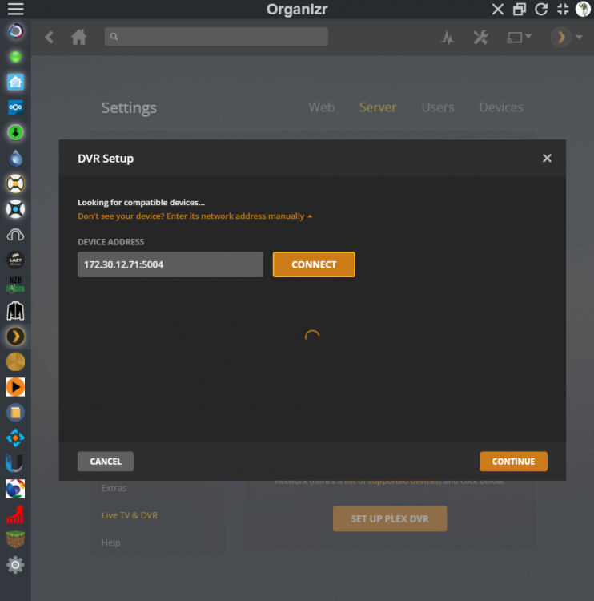Open the Nextcloud sidebar icon
This screenshot has width=594, height=601.
pyautogui.click(x=16, y=107)
